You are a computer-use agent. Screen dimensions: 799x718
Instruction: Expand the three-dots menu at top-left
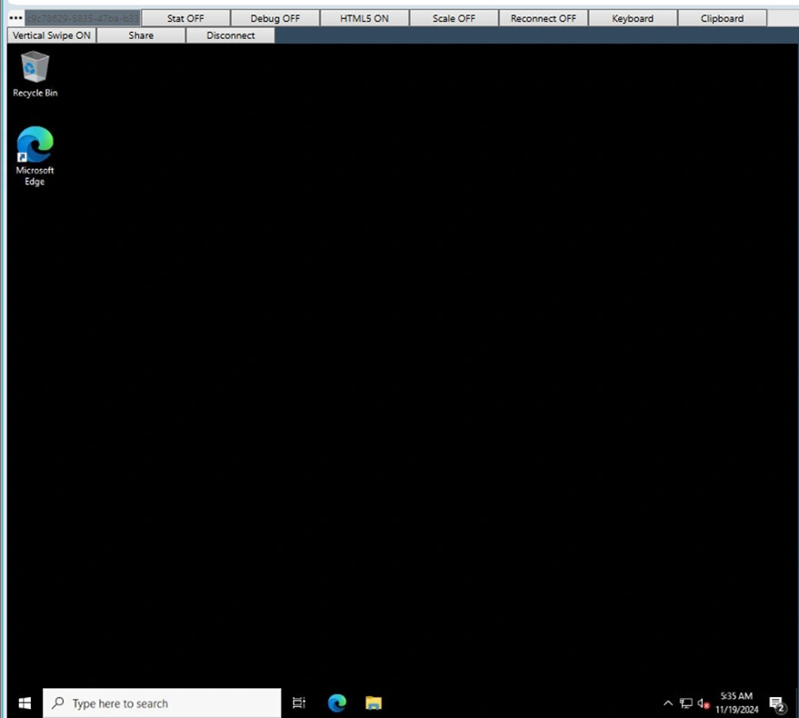[15, 18]
